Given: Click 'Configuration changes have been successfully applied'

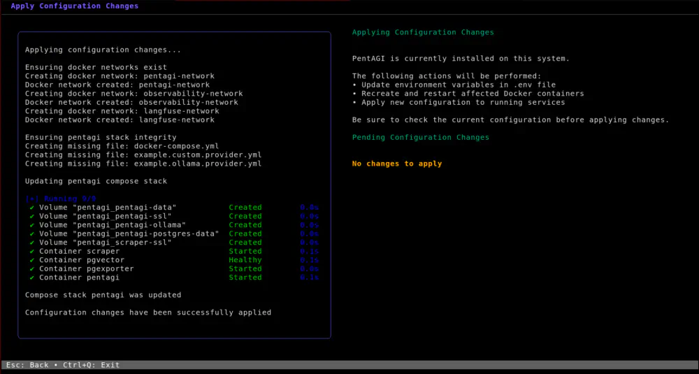Looking at the screenshot, I should (148, 312).
